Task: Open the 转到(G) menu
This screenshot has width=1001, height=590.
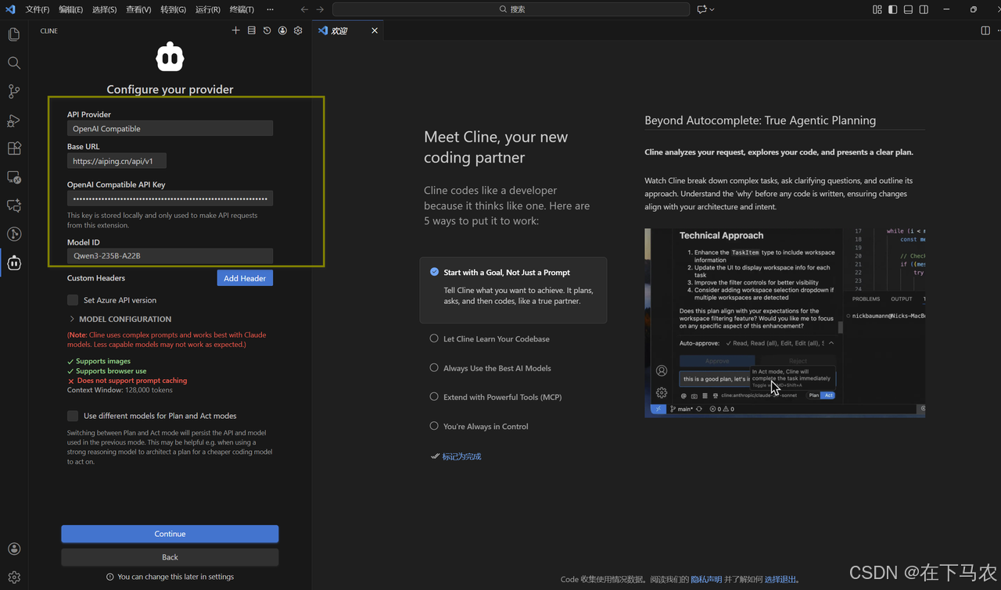Action: 174,9
